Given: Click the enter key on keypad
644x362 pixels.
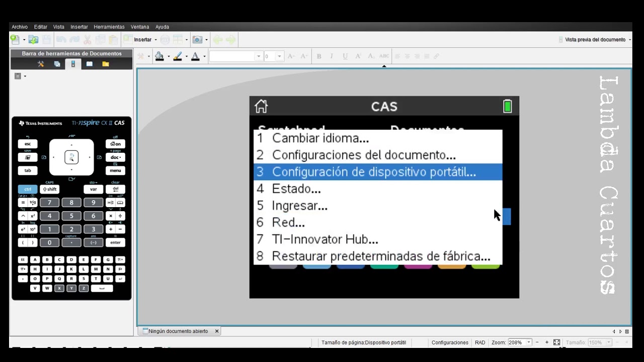Looking at the screenshot, I should pos(115,242).
